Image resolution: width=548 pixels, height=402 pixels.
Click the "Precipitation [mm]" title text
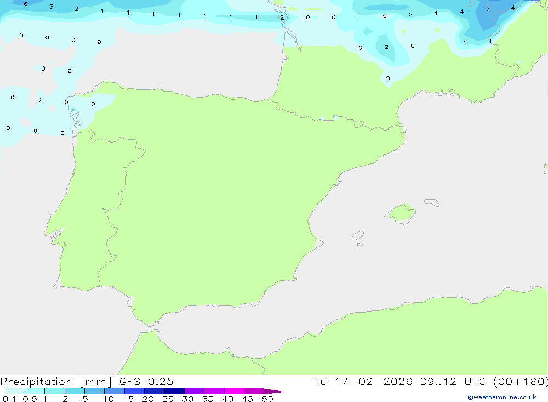tap(56, 382)
